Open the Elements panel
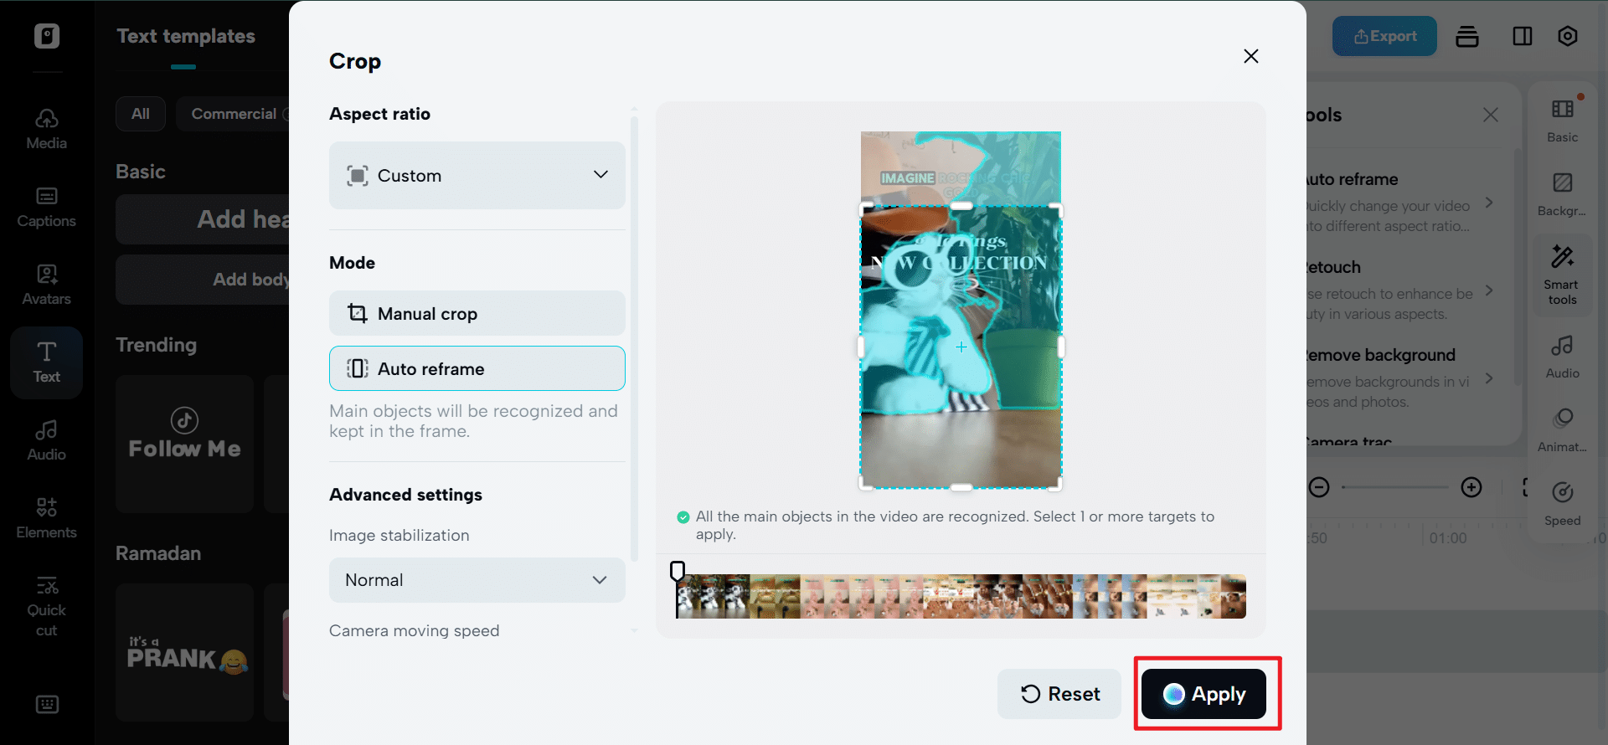 (x=46, y=518)
